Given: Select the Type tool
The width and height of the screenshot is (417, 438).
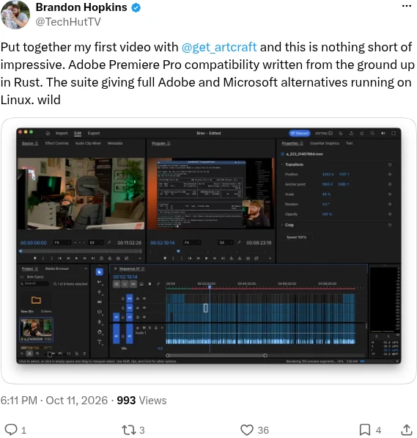Looking at the screenshot, I should pos(100,342).
